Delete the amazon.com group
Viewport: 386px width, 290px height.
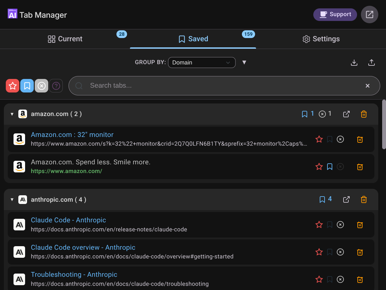pyautogui.click(x=364, y=114)
